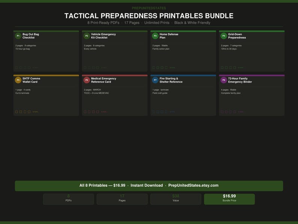Click '1 page · laminate' text
Viewport: 298px width, 224px height.
(x=161, y=90)
